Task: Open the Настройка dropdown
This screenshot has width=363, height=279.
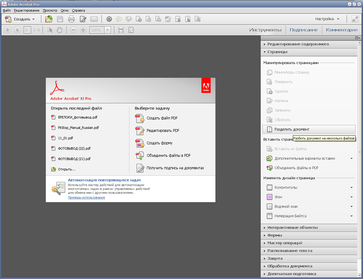Action: 327,19
